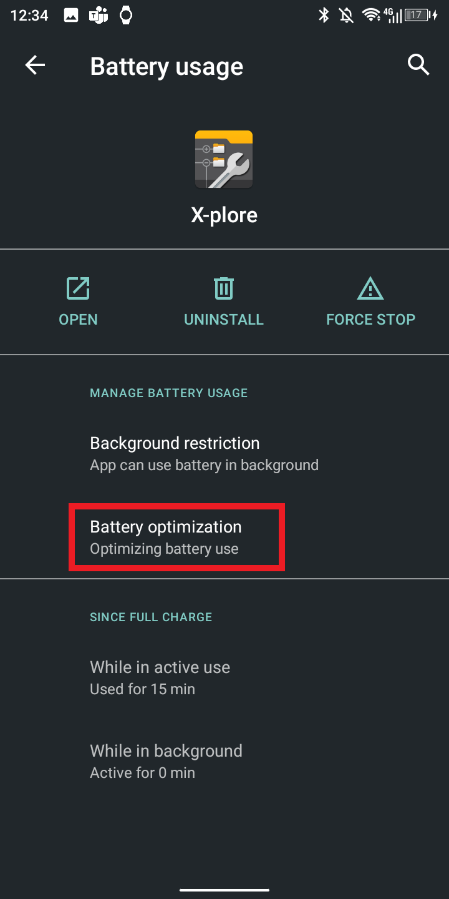Tap the open-in-new icon above OPEN

[78, 288]
